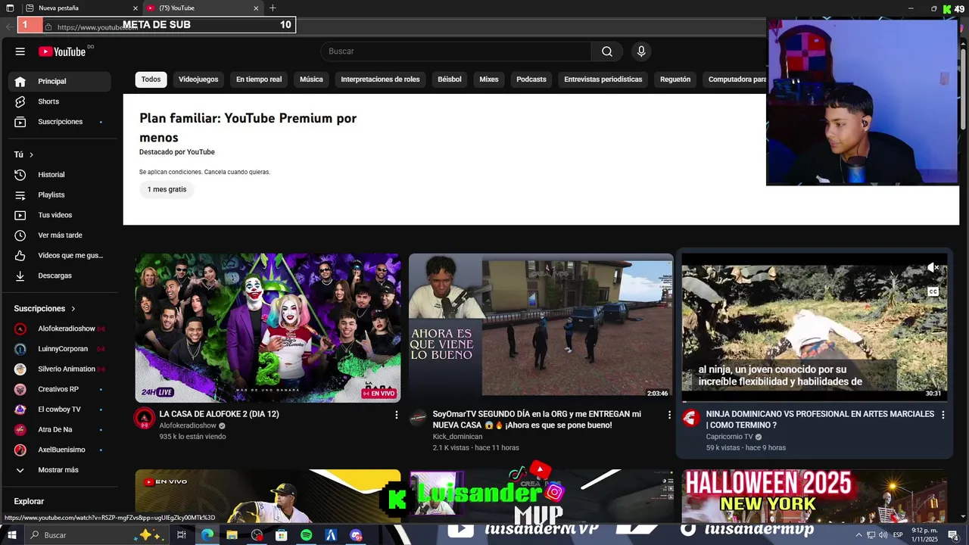
Task: Open Capricornio TV channel avatar under video
Action: tap(690, 418)
